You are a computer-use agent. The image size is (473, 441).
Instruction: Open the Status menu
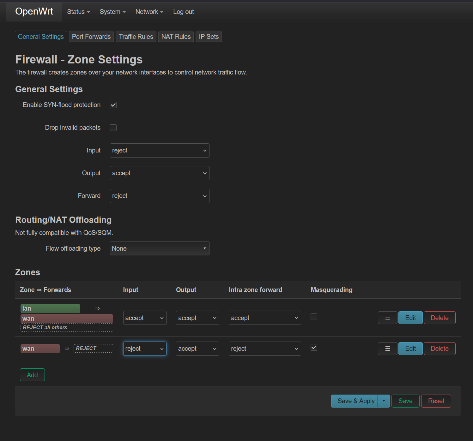[x=79, y=12]
